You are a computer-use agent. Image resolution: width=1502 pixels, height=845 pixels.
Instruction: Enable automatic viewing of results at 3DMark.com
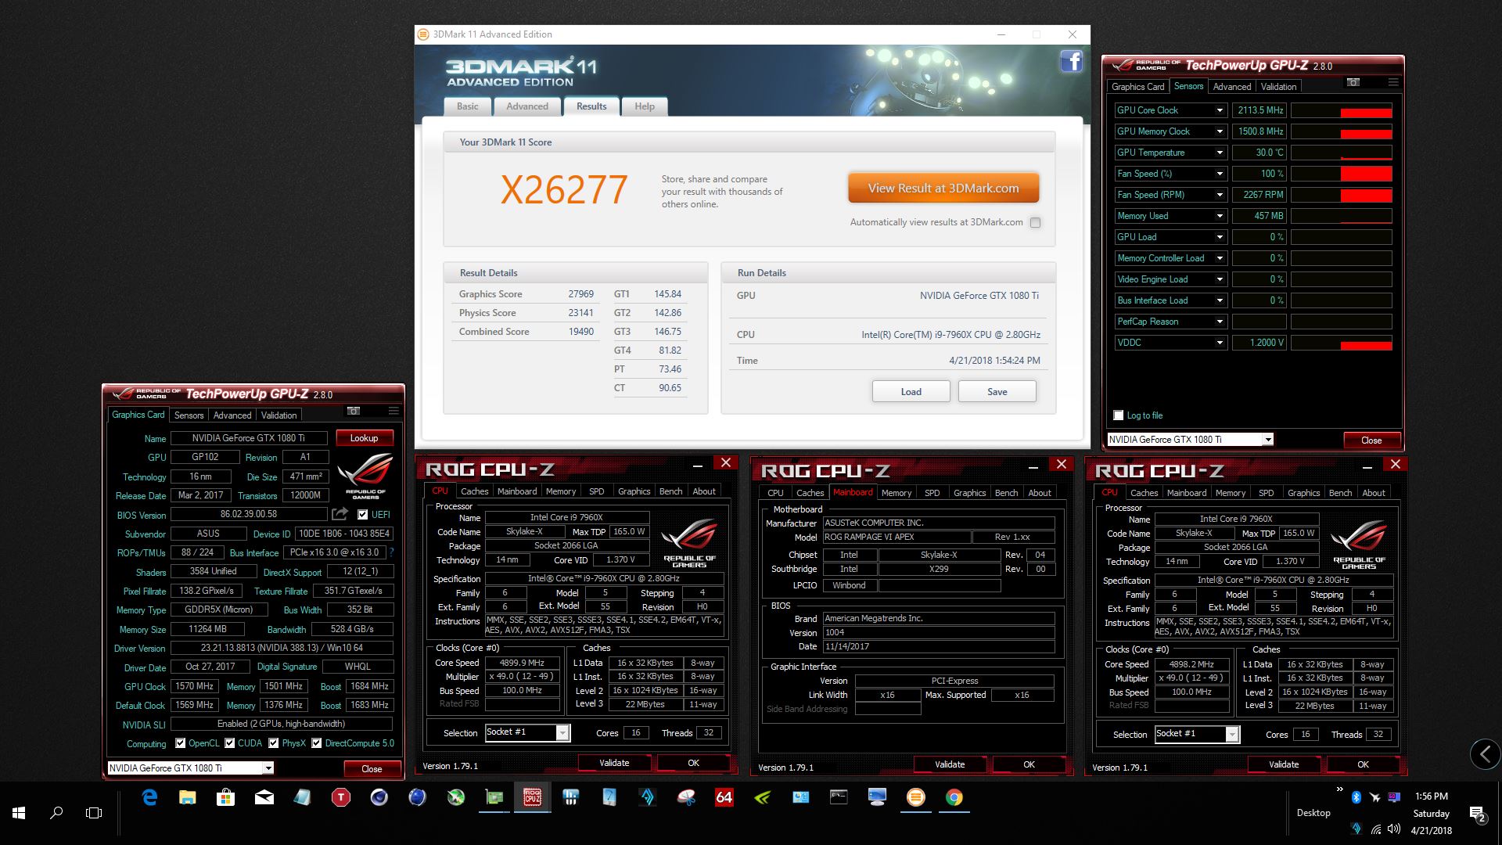[1035, 222]
